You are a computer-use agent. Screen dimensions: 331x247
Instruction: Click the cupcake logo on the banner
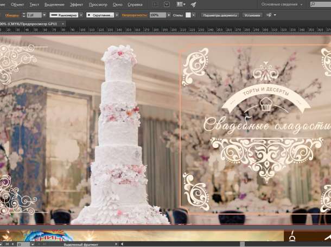click(265, 105)
